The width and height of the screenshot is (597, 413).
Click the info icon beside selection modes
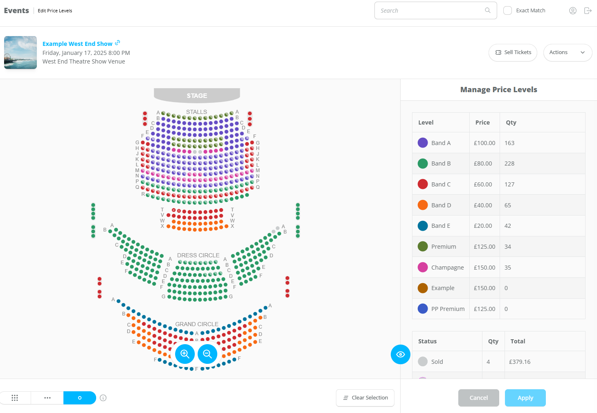pyautogui.click(x=103, y=398)
